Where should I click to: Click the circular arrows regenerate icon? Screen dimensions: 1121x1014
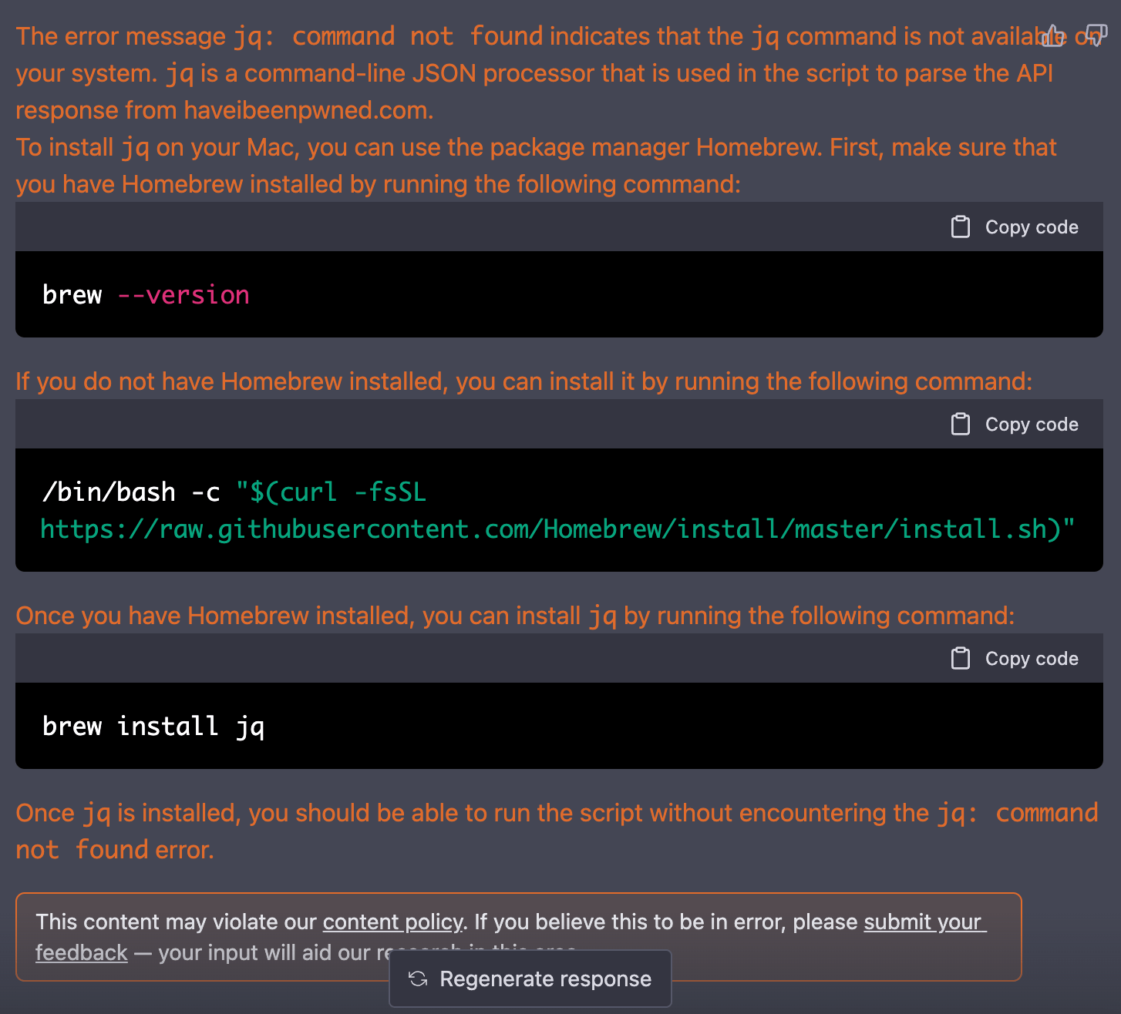(x=418, y=979)
